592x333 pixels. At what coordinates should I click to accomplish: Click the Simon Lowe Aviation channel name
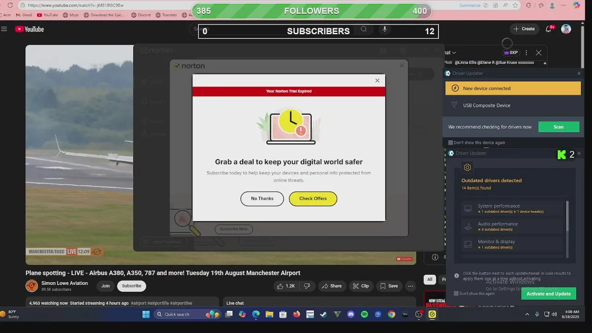click(x=65, y=283)
